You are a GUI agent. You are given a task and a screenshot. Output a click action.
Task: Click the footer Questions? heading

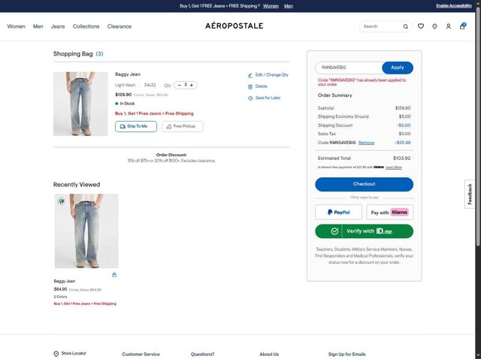pos(202,354)
